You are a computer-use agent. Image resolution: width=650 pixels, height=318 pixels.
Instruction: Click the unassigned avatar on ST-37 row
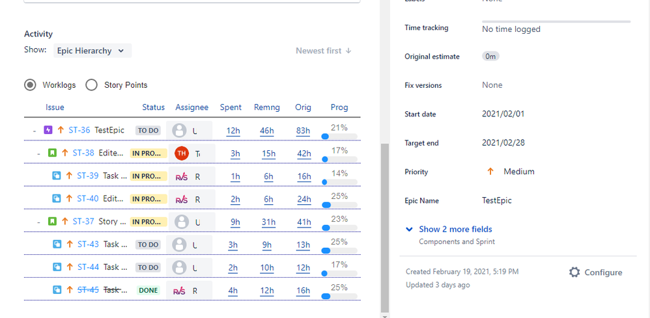182,222
